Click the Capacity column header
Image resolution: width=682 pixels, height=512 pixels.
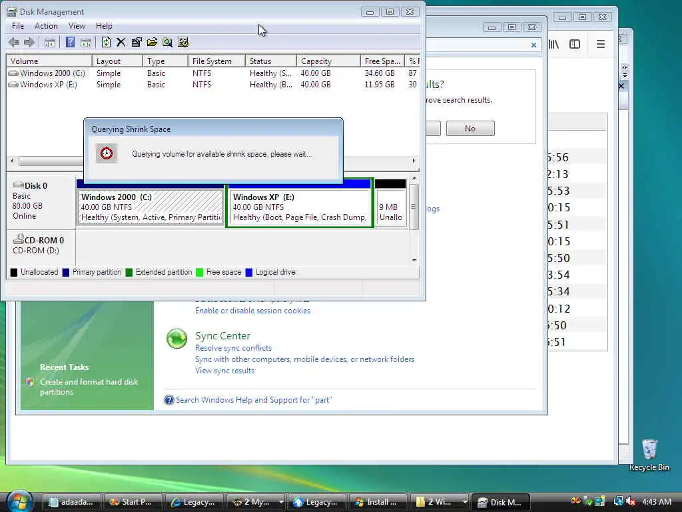328,61
